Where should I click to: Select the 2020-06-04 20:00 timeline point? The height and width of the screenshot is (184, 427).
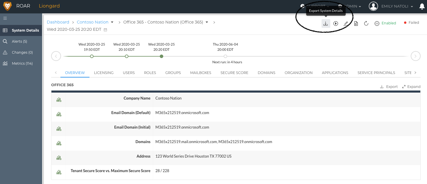(x=225, y=56)
